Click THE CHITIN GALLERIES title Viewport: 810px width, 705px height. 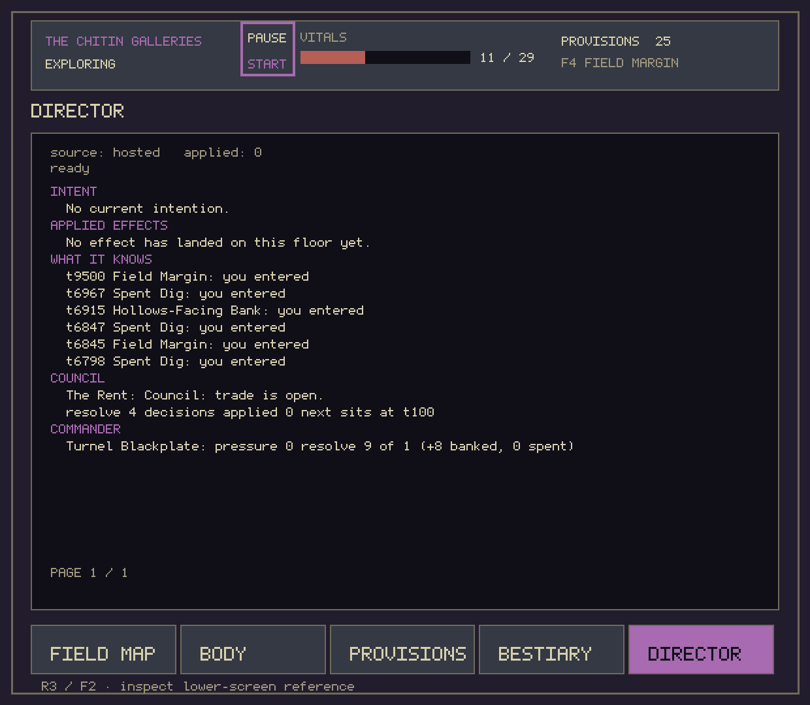click(x=123, y=41)
